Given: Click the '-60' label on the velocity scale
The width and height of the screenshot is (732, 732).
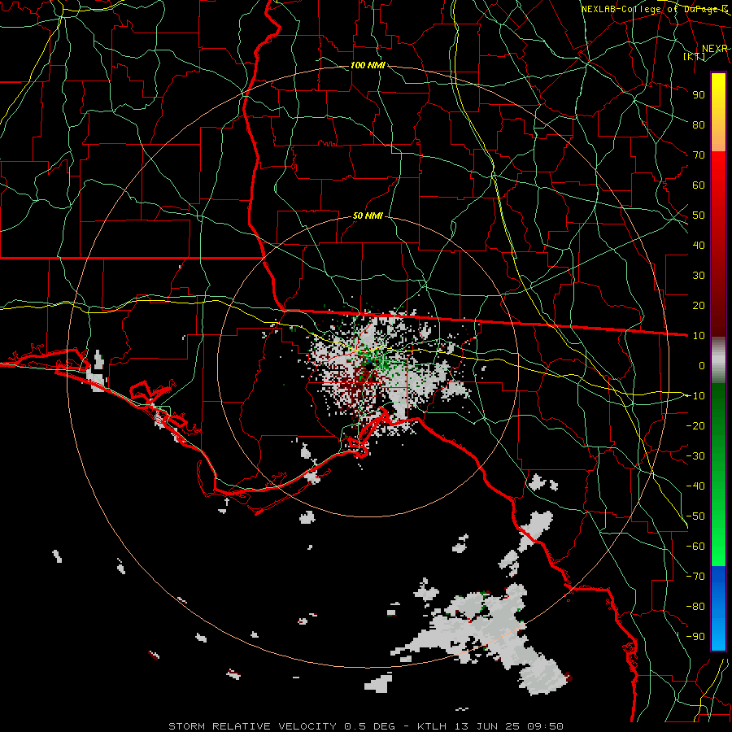Looking at the screenshot, I should pyautogui.click(x=695, y=547).
